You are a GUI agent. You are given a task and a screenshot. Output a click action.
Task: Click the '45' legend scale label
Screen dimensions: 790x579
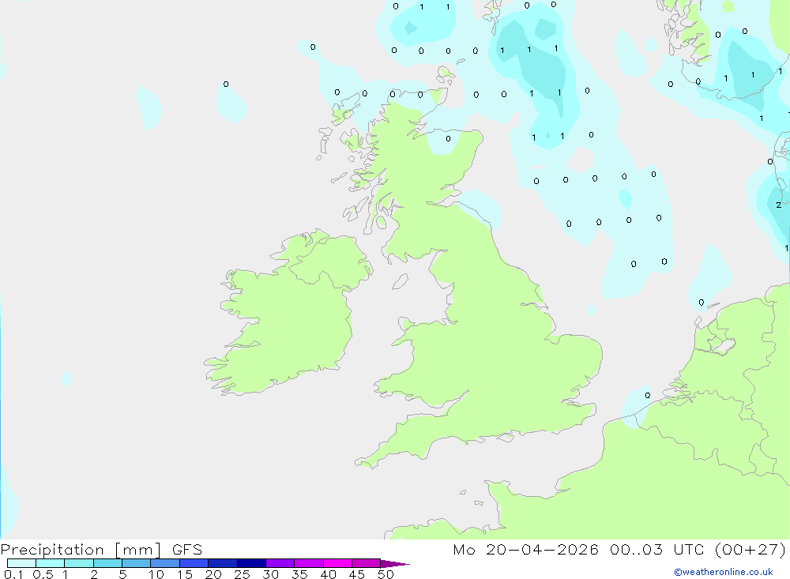coord(357,574)
